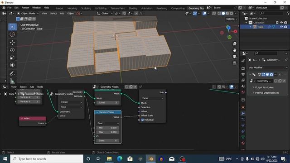Select the Select Box tool
290x163 pixels.
click(12, 27)
